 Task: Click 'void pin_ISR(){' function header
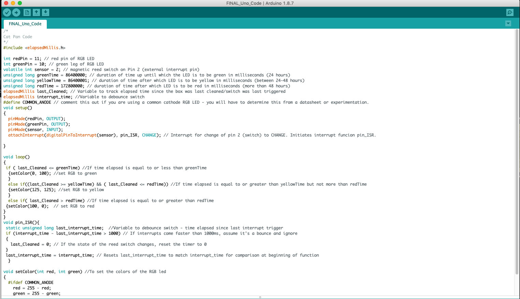click(x=21, y=223)
